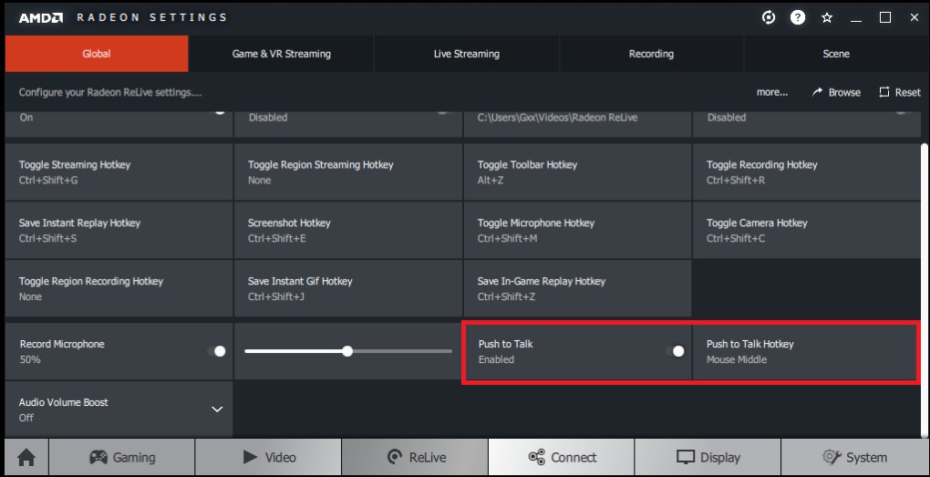930x477 pixels.
Task: Switch to the Recording tab
Action: 651,54
